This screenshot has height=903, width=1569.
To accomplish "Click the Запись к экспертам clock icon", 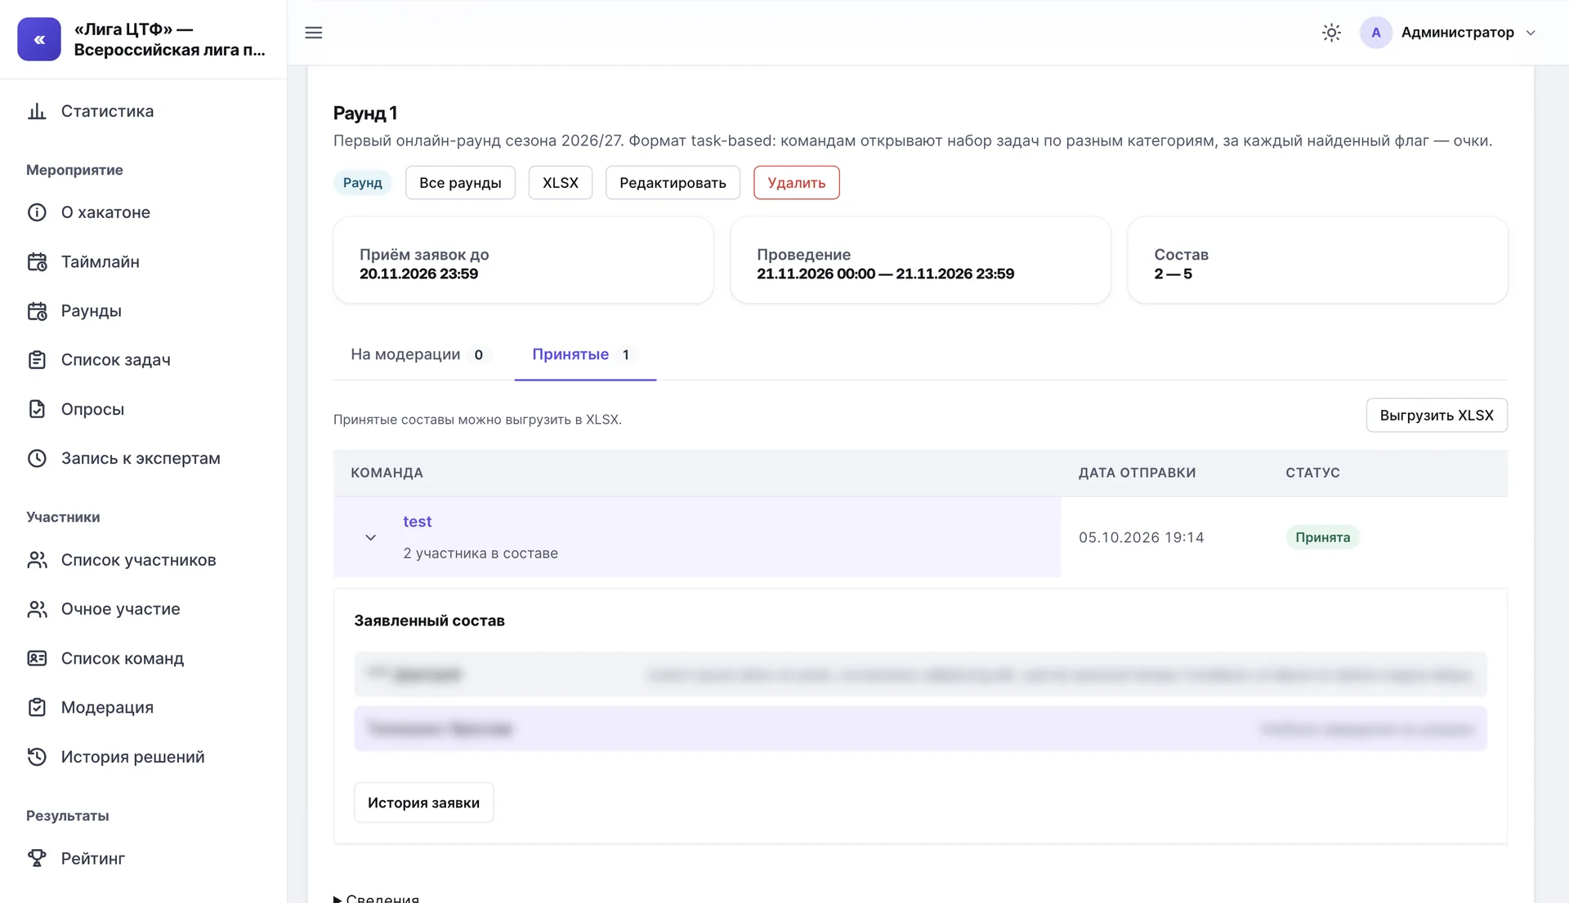I will [37, 458].
